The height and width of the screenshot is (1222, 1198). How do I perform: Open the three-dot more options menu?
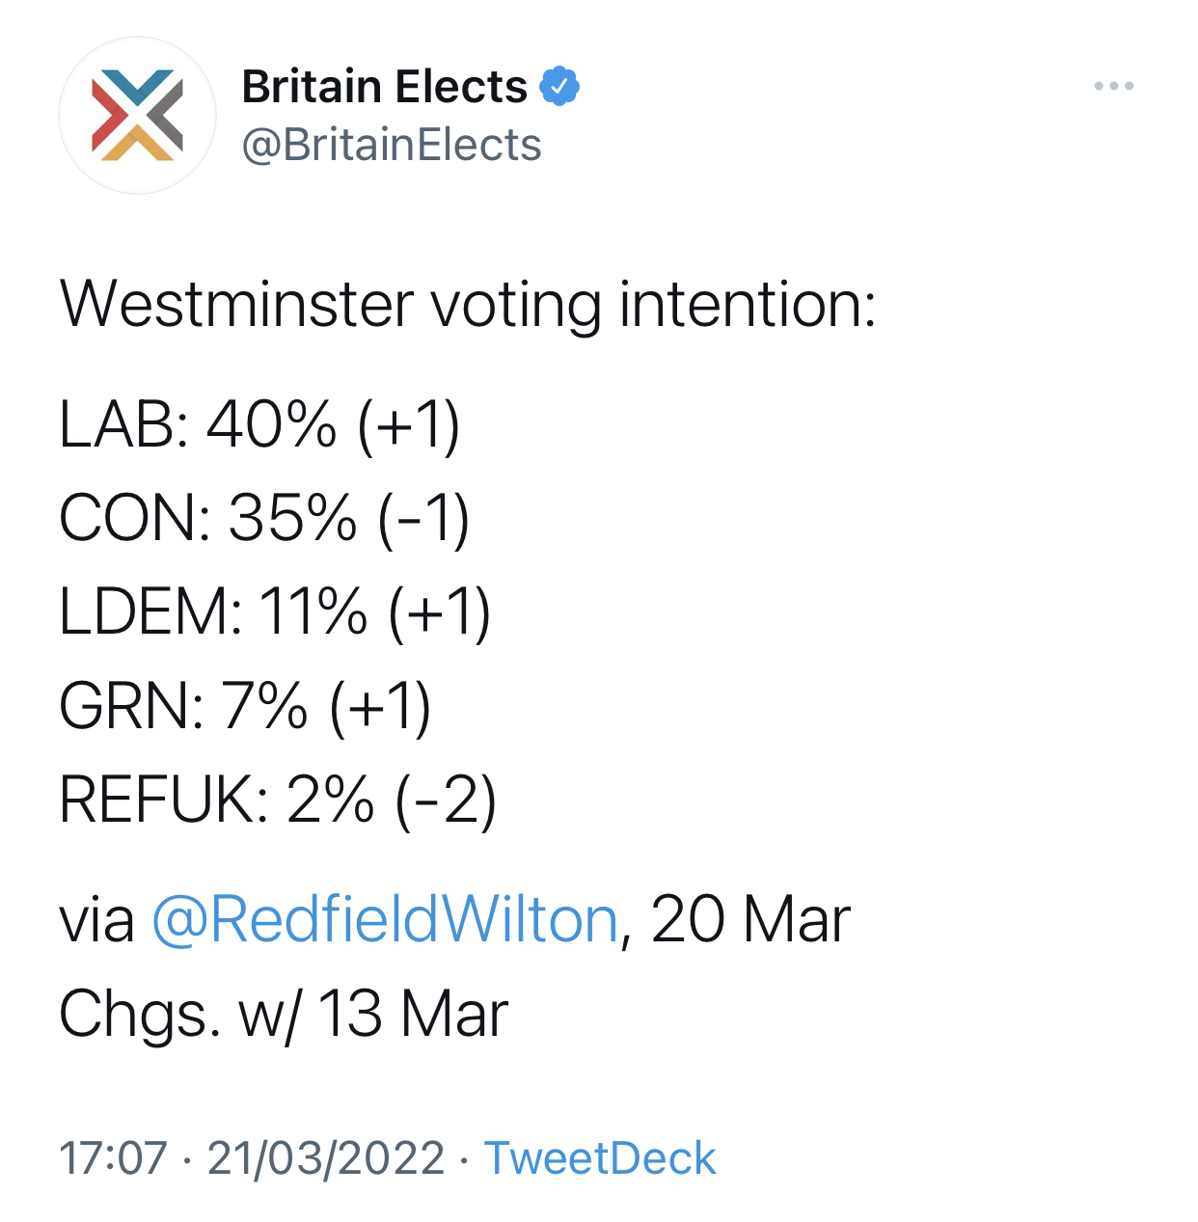tap(1113, 87)
